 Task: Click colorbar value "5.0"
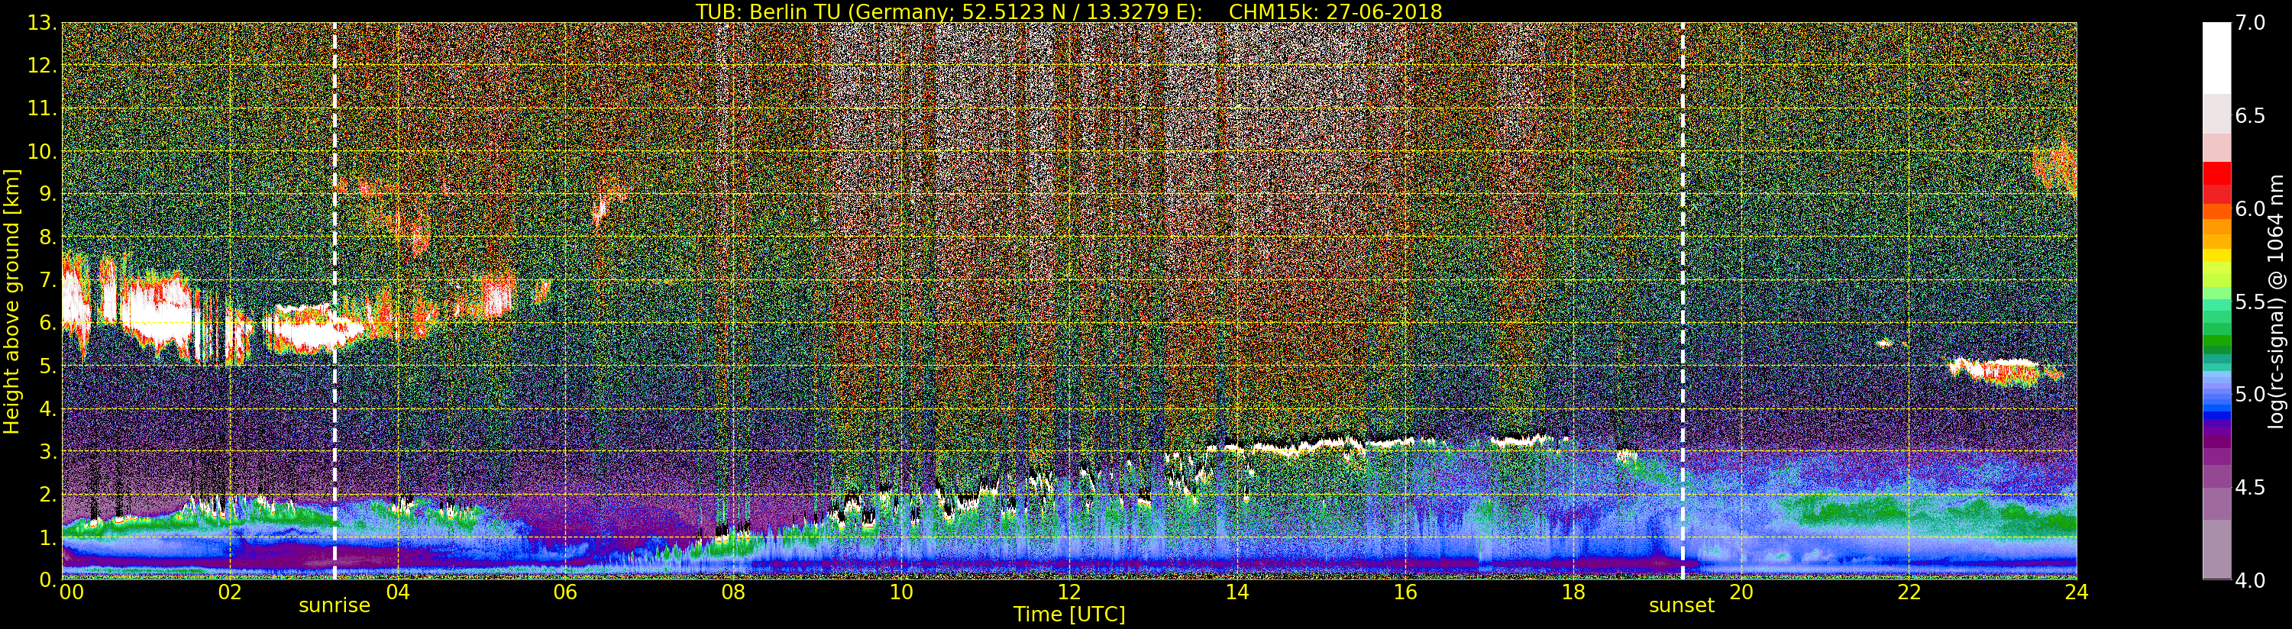pyautogui.click(x=2250, y=394)
